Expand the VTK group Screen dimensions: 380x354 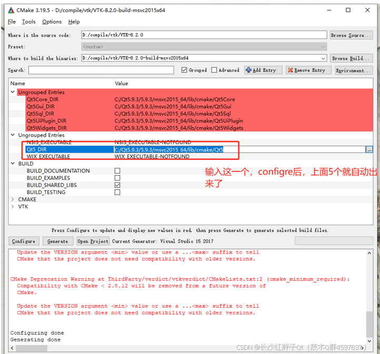(x=13, y=207)
